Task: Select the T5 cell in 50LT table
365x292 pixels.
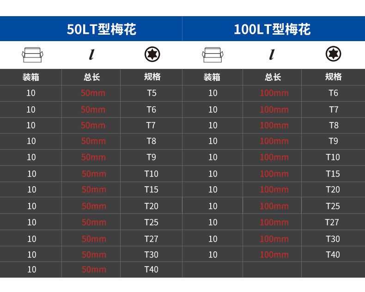Action: pos(152,93)
